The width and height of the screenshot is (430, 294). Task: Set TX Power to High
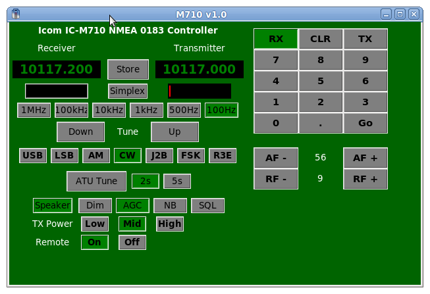(169, 224)
